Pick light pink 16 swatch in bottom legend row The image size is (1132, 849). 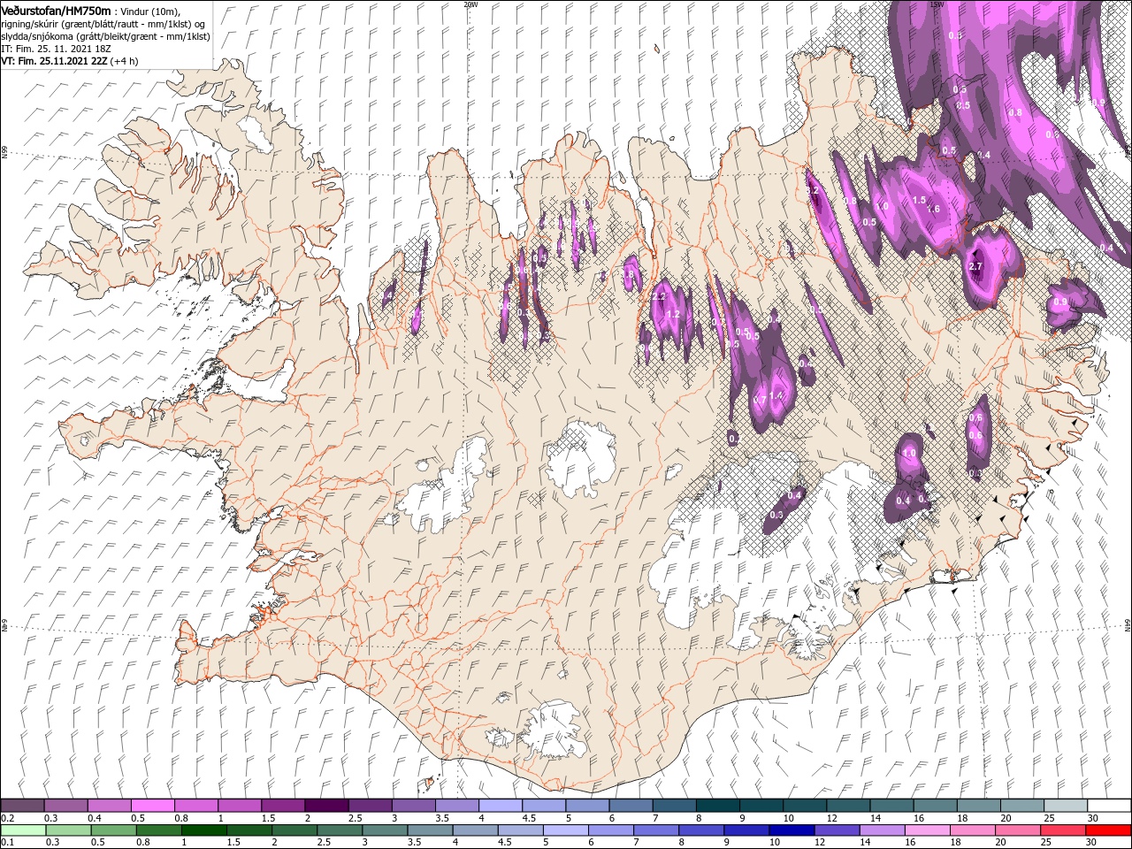coord(927,830)
